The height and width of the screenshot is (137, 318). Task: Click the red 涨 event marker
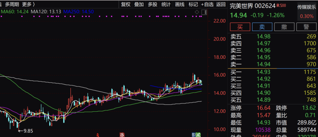pyautogui.click(x=122, y=135)
